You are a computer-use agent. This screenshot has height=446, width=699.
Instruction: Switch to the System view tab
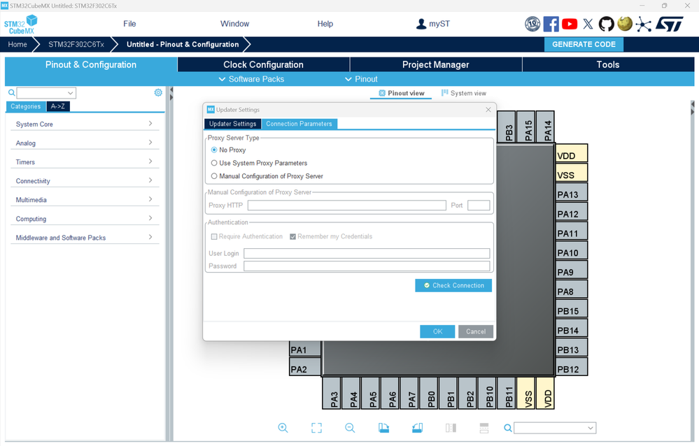(x=464, y=93)
